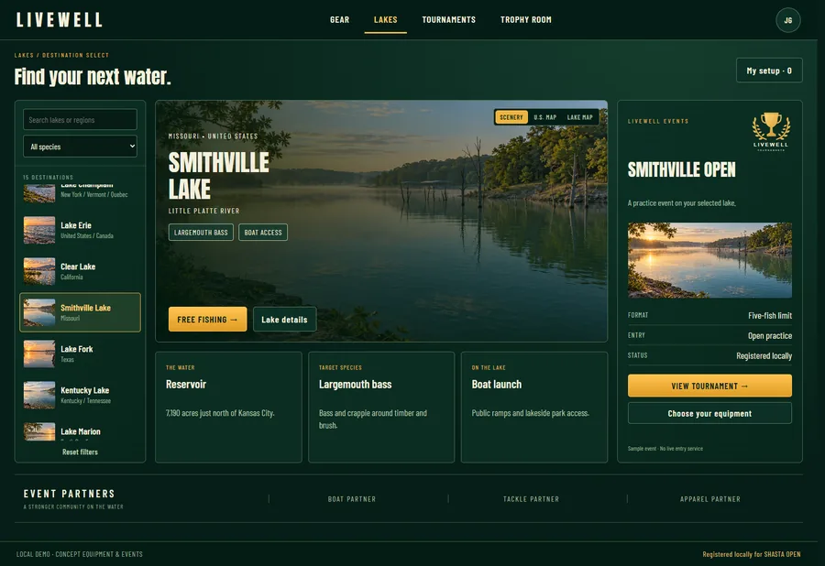Go to the Lakes tab
The height and width of the screenshot is (566, 825).
point(385,19)
